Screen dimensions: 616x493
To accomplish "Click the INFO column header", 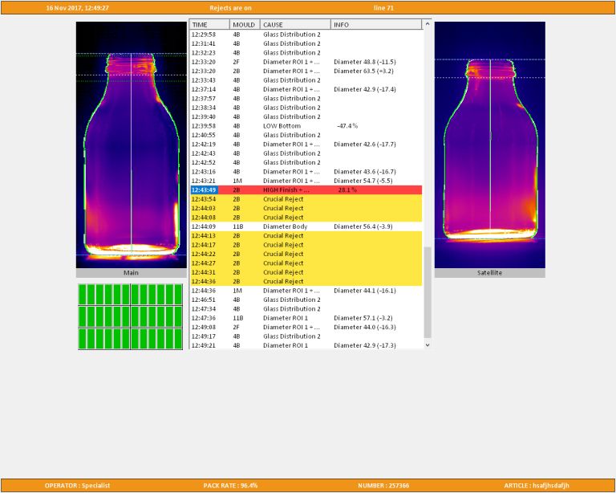I will tap(375, 25).
